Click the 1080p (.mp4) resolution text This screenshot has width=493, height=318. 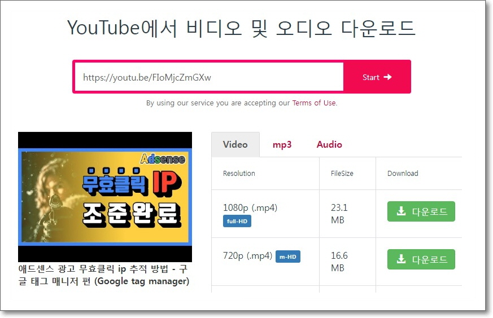[x=250, y=207]
